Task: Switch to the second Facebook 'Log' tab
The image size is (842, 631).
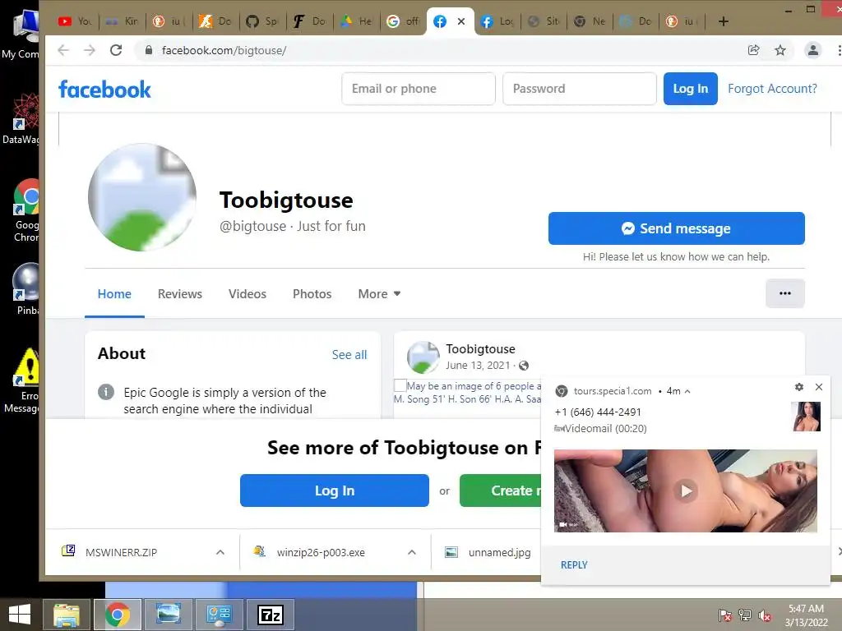Action: click(x=497, y=21)
